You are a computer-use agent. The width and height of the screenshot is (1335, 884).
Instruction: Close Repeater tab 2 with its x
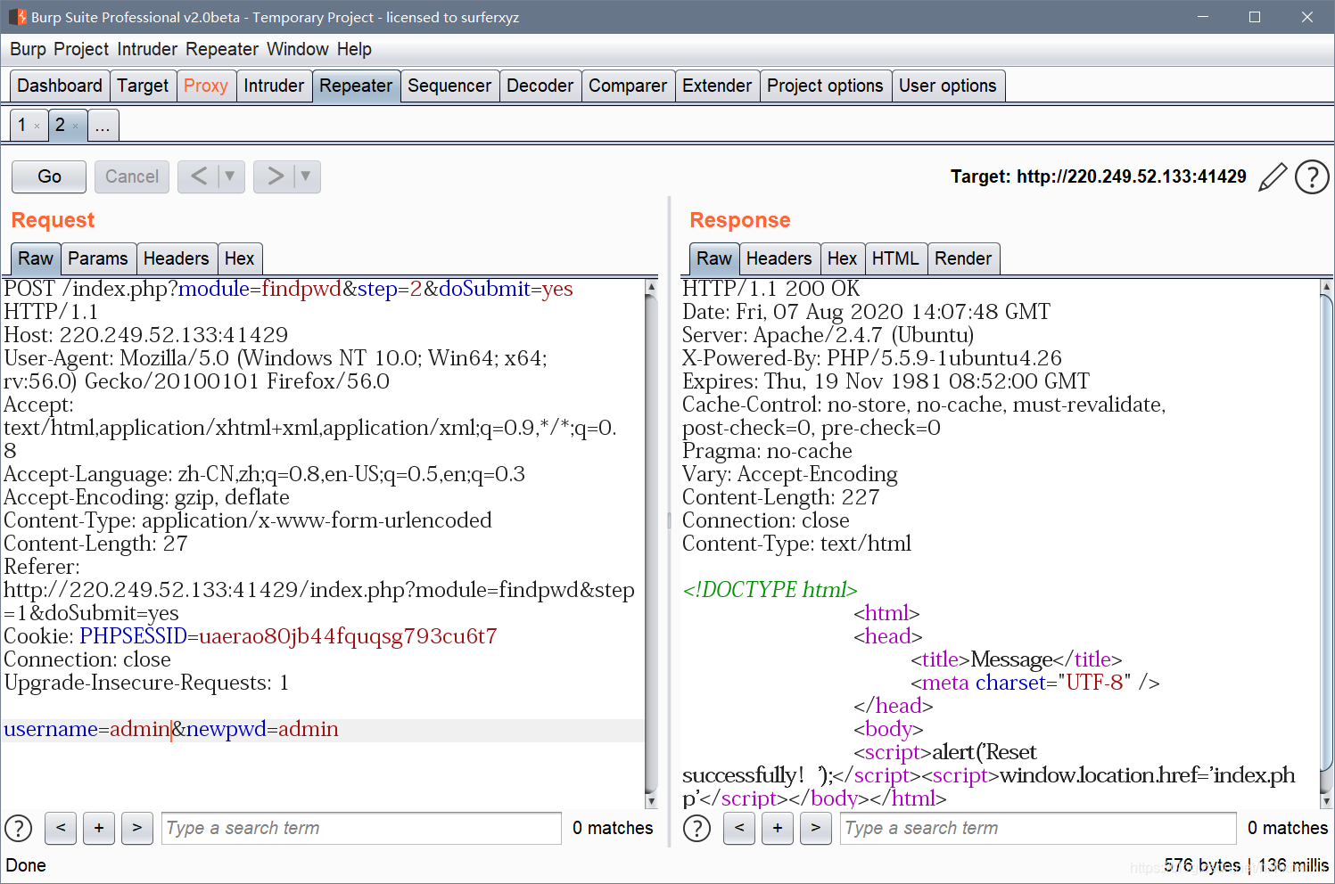click(75, 127)
